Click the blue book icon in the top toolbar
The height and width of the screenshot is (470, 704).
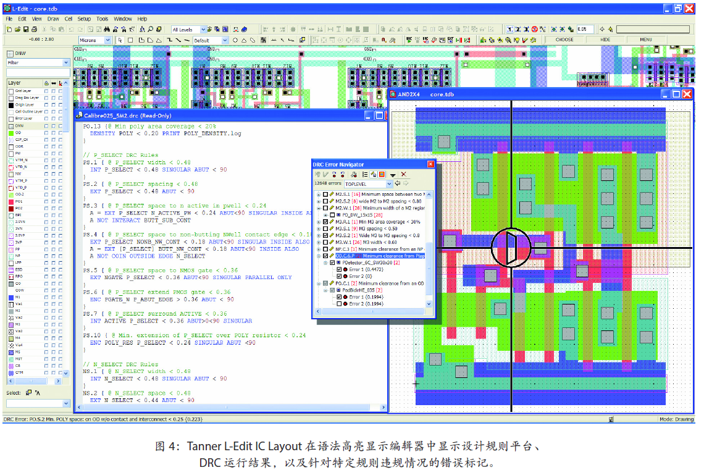[245, 29]
